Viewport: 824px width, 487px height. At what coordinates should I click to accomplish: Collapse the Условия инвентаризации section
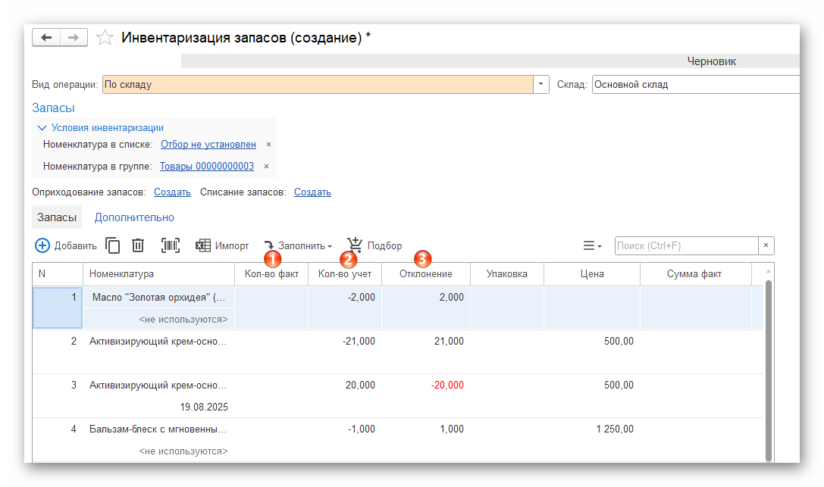(42, 128)
